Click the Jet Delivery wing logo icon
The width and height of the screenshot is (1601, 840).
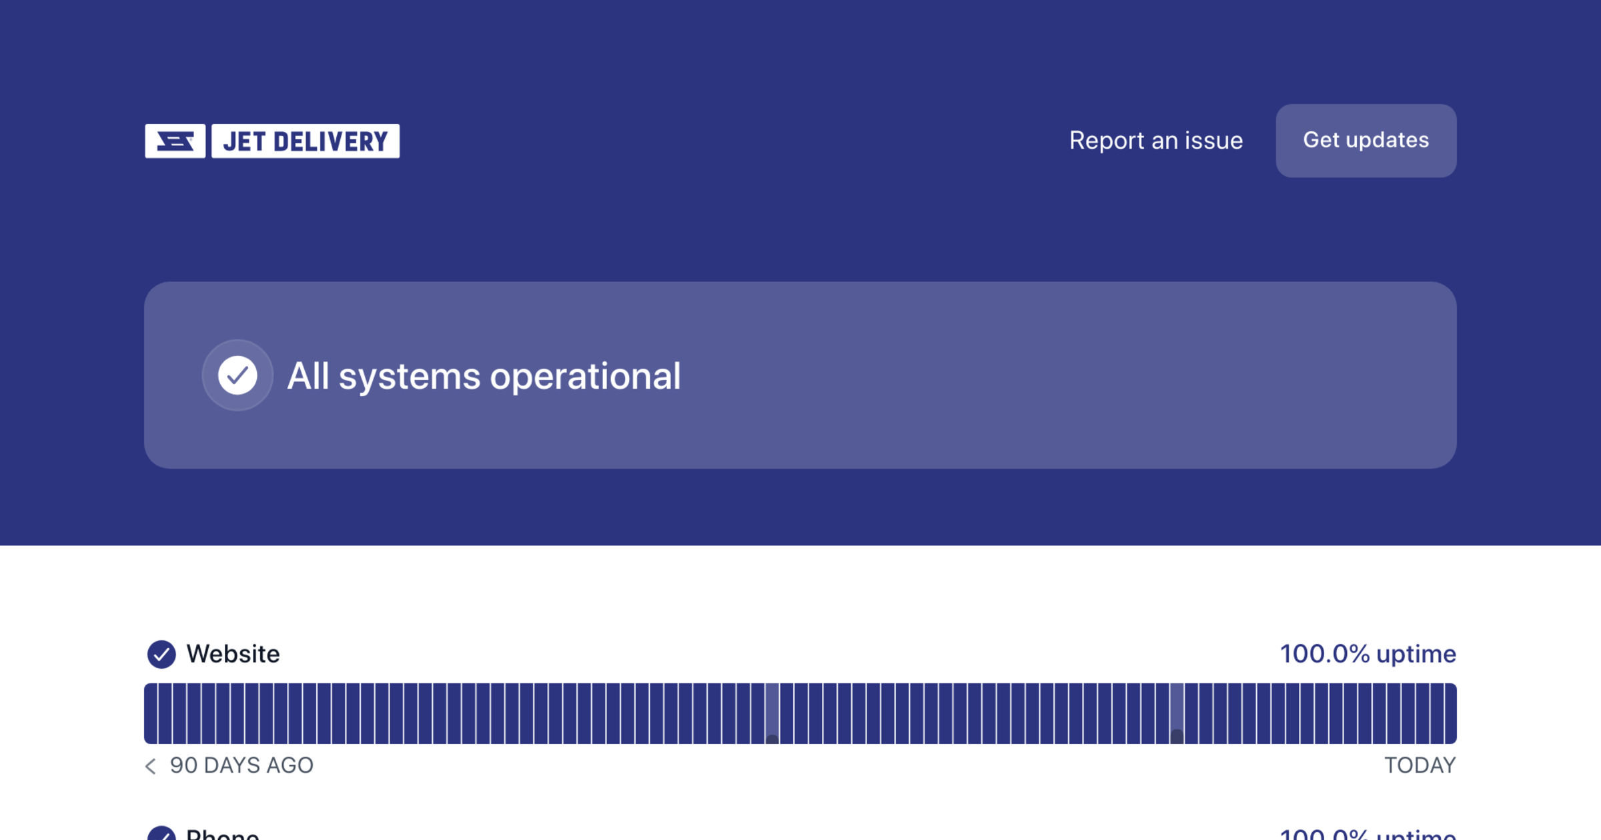pos(175,141)
